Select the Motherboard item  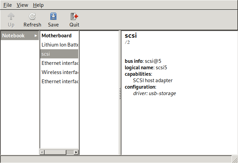56,36
